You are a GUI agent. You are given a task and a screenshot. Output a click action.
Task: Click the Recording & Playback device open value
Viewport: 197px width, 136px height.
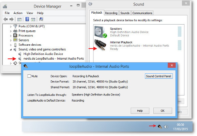[86, 76]
